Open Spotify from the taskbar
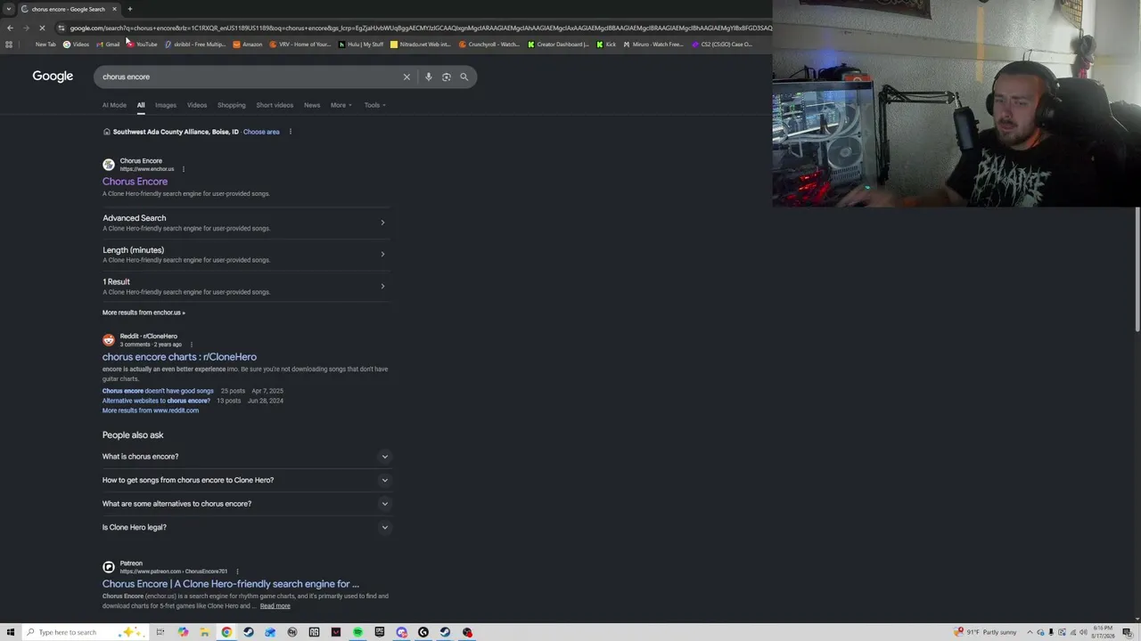Viewport: 1141px width, 641px height. (x=357, y=632)
